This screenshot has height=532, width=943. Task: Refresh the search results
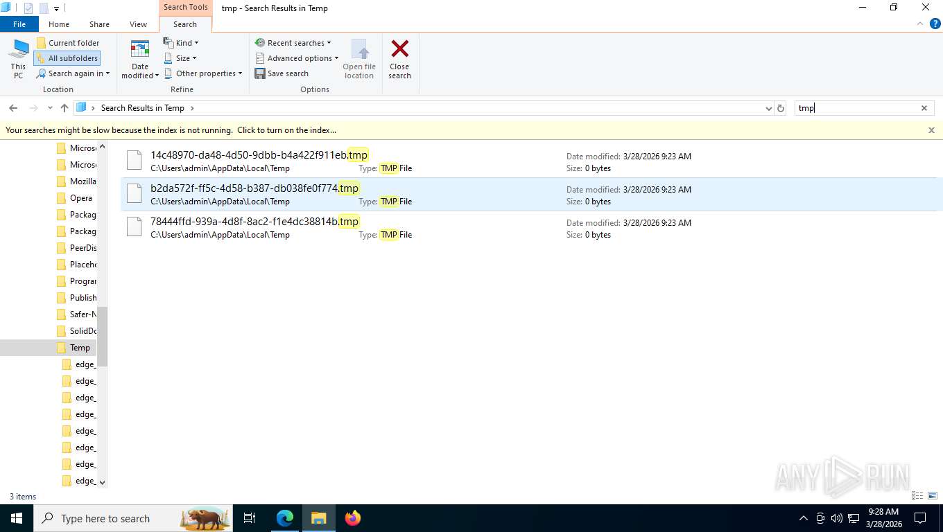[781, 108]
